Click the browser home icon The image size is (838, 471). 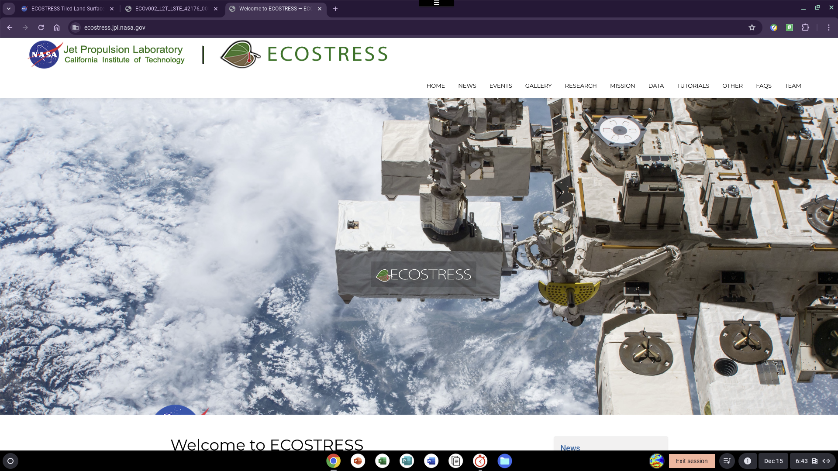point(57,28)
